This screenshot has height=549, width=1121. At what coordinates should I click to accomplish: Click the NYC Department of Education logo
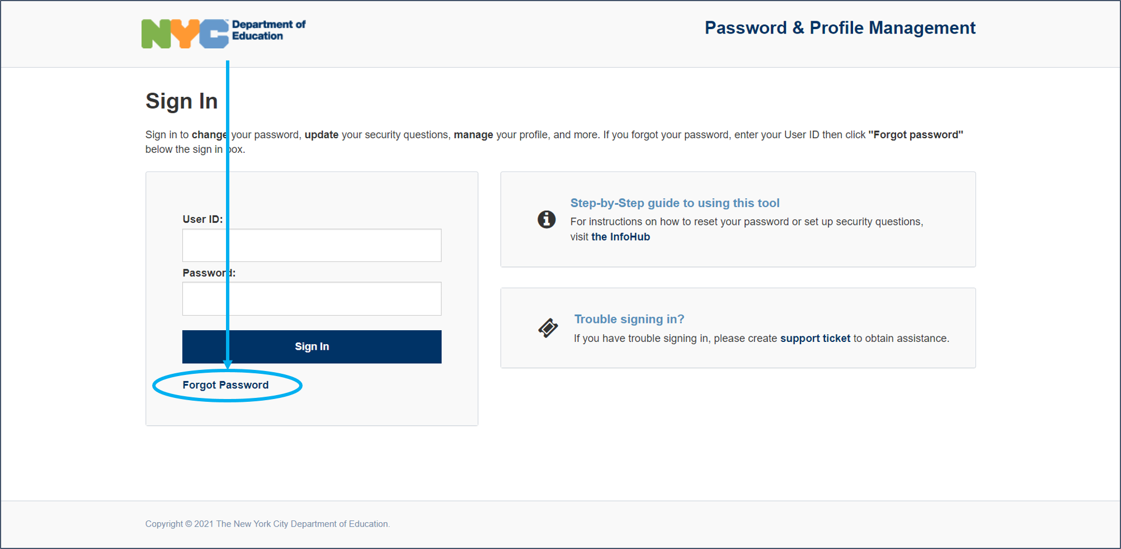tap(223, 32)
